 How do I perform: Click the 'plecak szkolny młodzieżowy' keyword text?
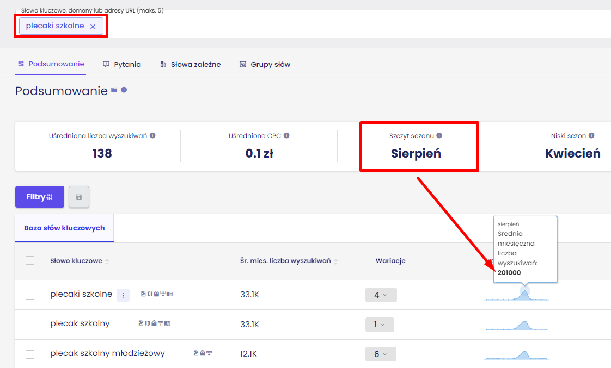pos(107,353)
